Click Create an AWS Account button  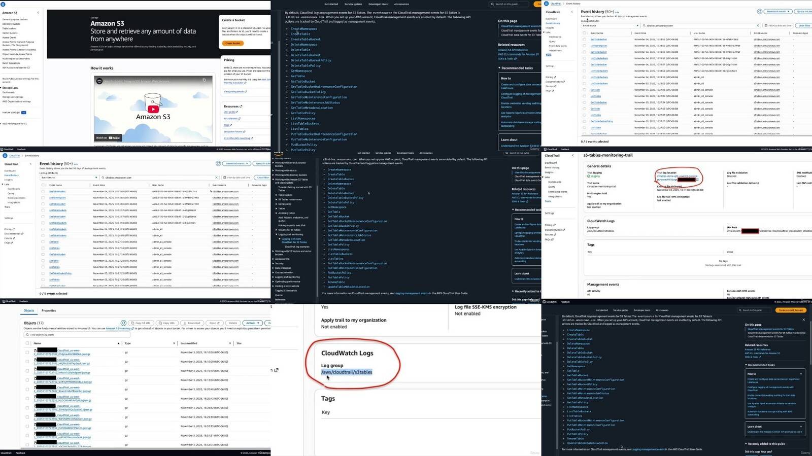[791, 310]
